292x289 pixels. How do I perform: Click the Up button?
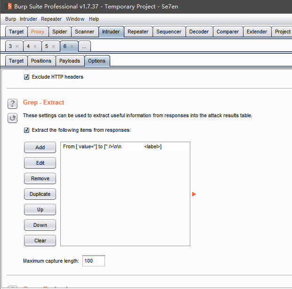click(x=40, y=209)
